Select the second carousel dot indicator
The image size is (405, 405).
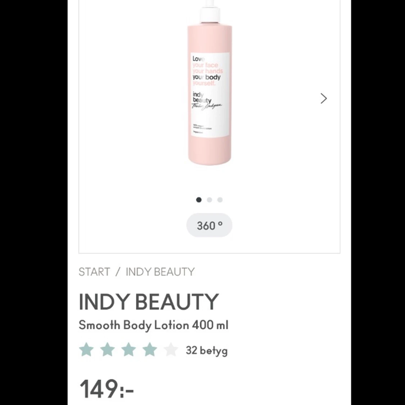[x=210, y=200]
